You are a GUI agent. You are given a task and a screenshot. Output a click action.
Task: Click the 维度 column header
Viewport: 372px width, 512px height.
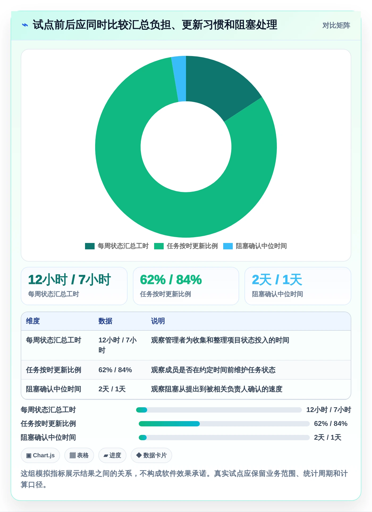tap(33, 321)
